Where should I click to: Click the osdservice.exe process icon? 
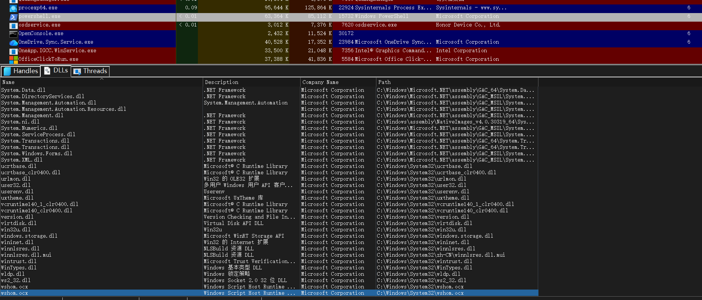coord(13,25)
